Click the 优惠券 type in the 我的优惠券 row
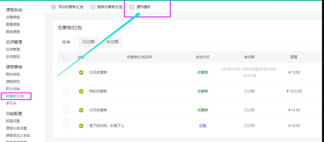The width and height of the screenshot is (324, 142). pyautogui.click(x=203, y=91)
